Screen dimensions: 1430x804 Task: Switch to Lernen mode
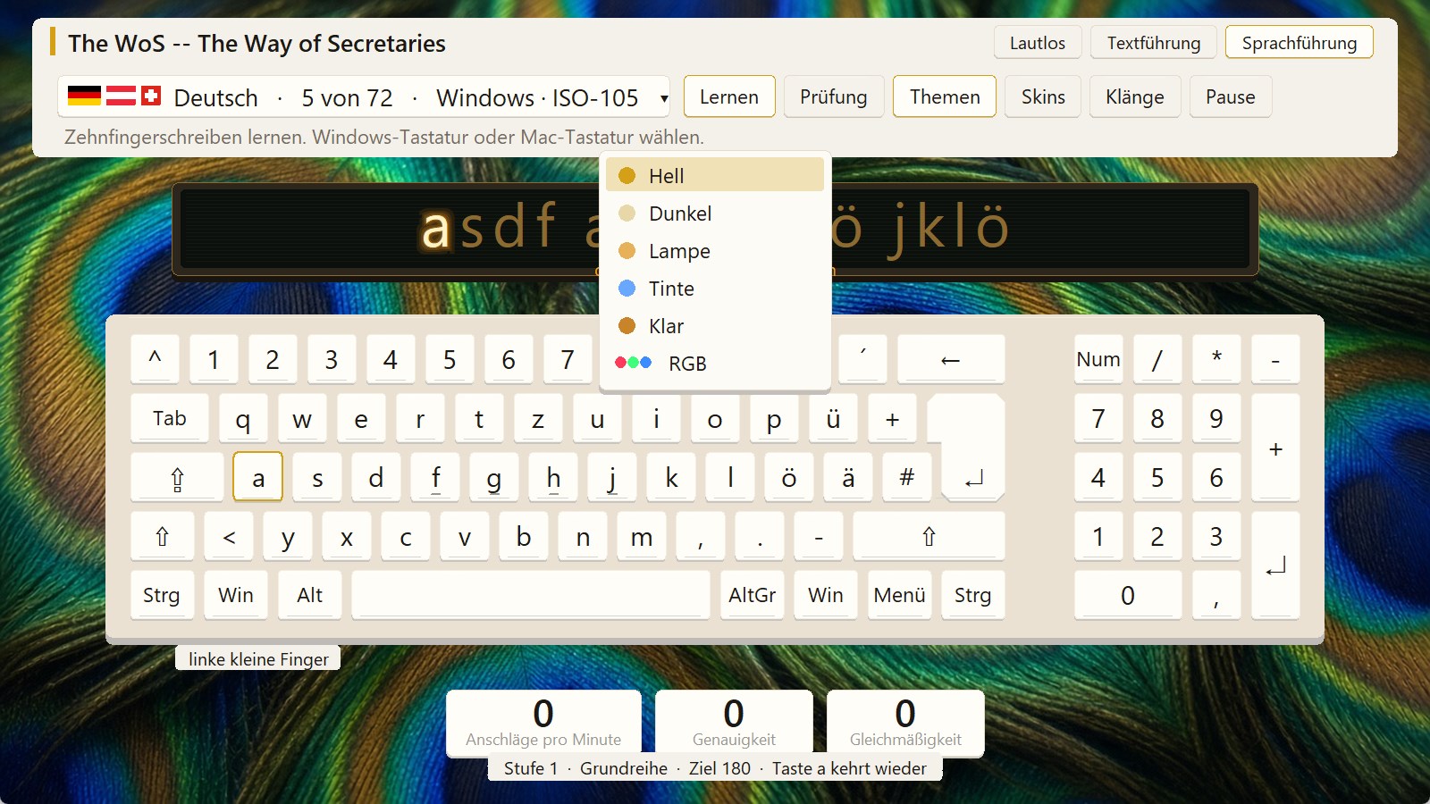[x=729, y=96]
